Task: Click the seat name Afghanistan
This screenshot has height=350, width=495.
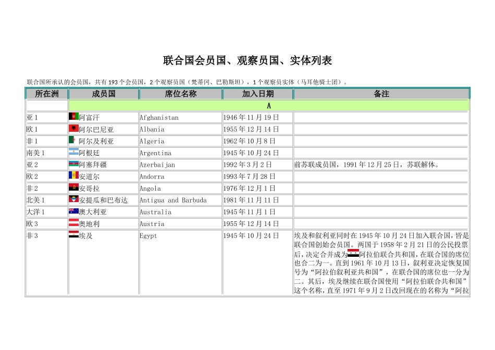Action: coord(159,117)
